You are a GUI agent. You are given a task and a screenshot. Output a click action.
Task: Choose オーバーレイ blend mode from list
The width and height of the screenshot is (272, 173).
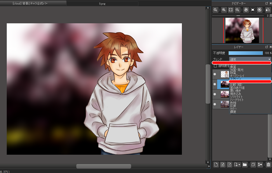pyautogui.click(x=238, y=76)
